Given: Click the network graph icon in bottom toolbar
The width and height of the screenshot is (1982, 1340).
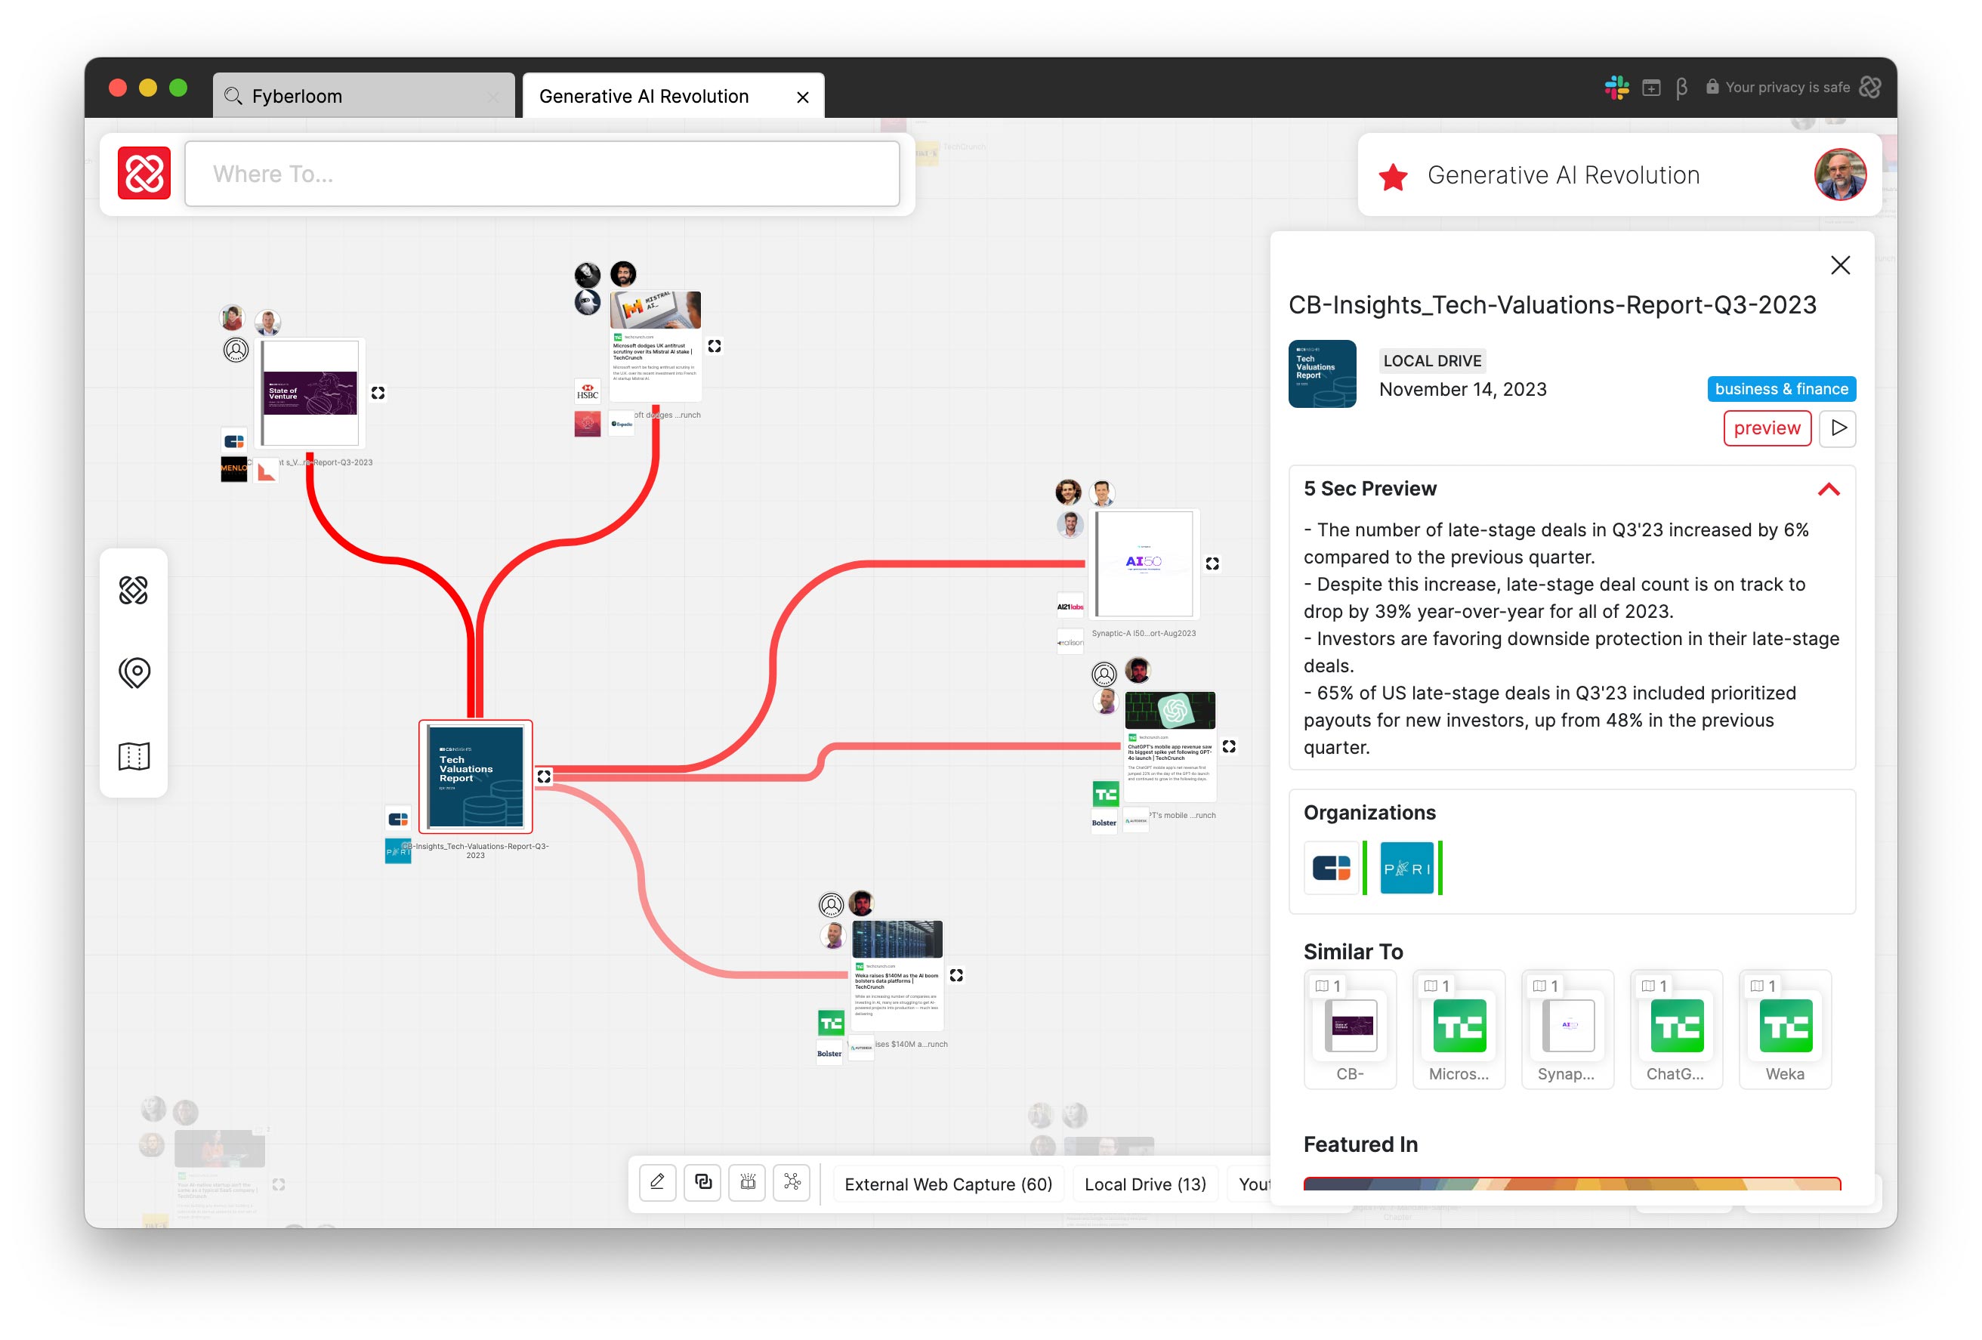Looking at the screenshot, I should tap(792, 1182).
